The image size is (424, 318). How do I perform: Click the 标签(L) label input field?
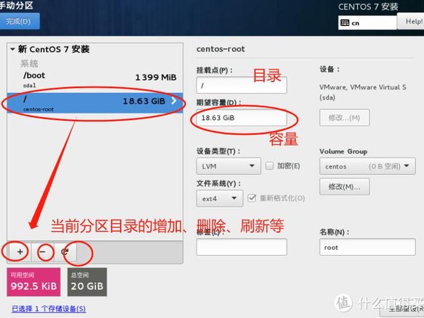point(242,247)
